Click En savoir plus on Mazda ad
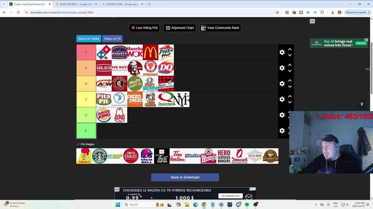 pos(230,196)
